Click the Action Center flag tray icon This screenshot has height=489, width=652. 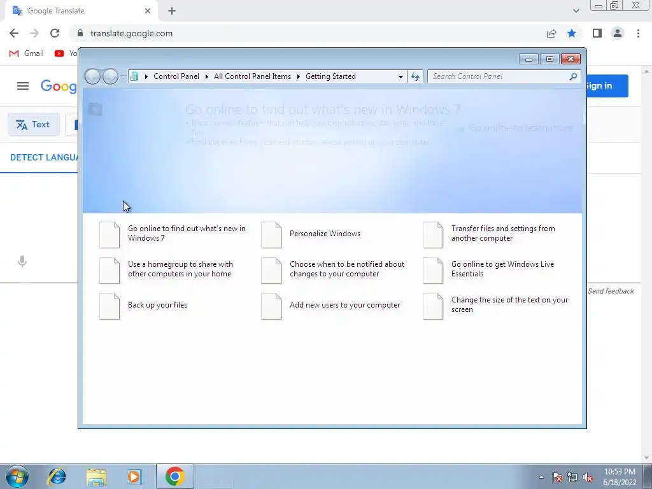[x=557, y=478]
